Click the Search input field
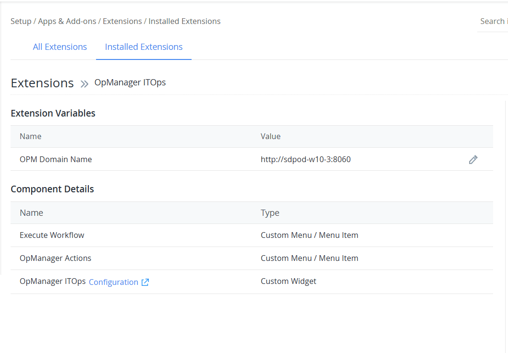The image size is (508, 353). [493, 22]
